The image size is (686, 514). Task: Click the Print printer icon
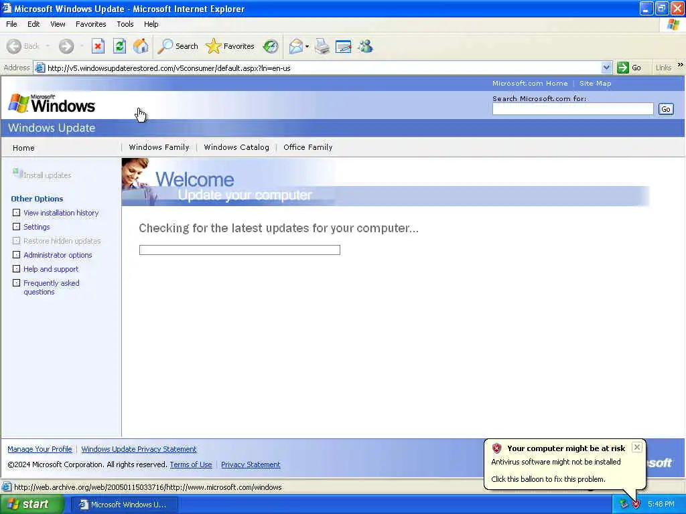322,46
